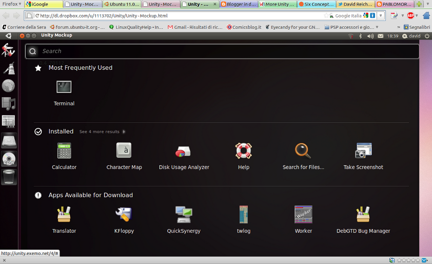Open the Firefox menu dropdown
This screenshot has height=264, width=432.
(12, 4)
